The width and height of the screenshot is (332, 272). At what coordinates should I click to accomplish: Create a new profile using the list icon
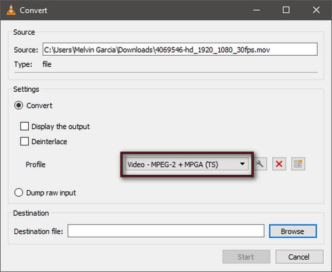[298, 164]
